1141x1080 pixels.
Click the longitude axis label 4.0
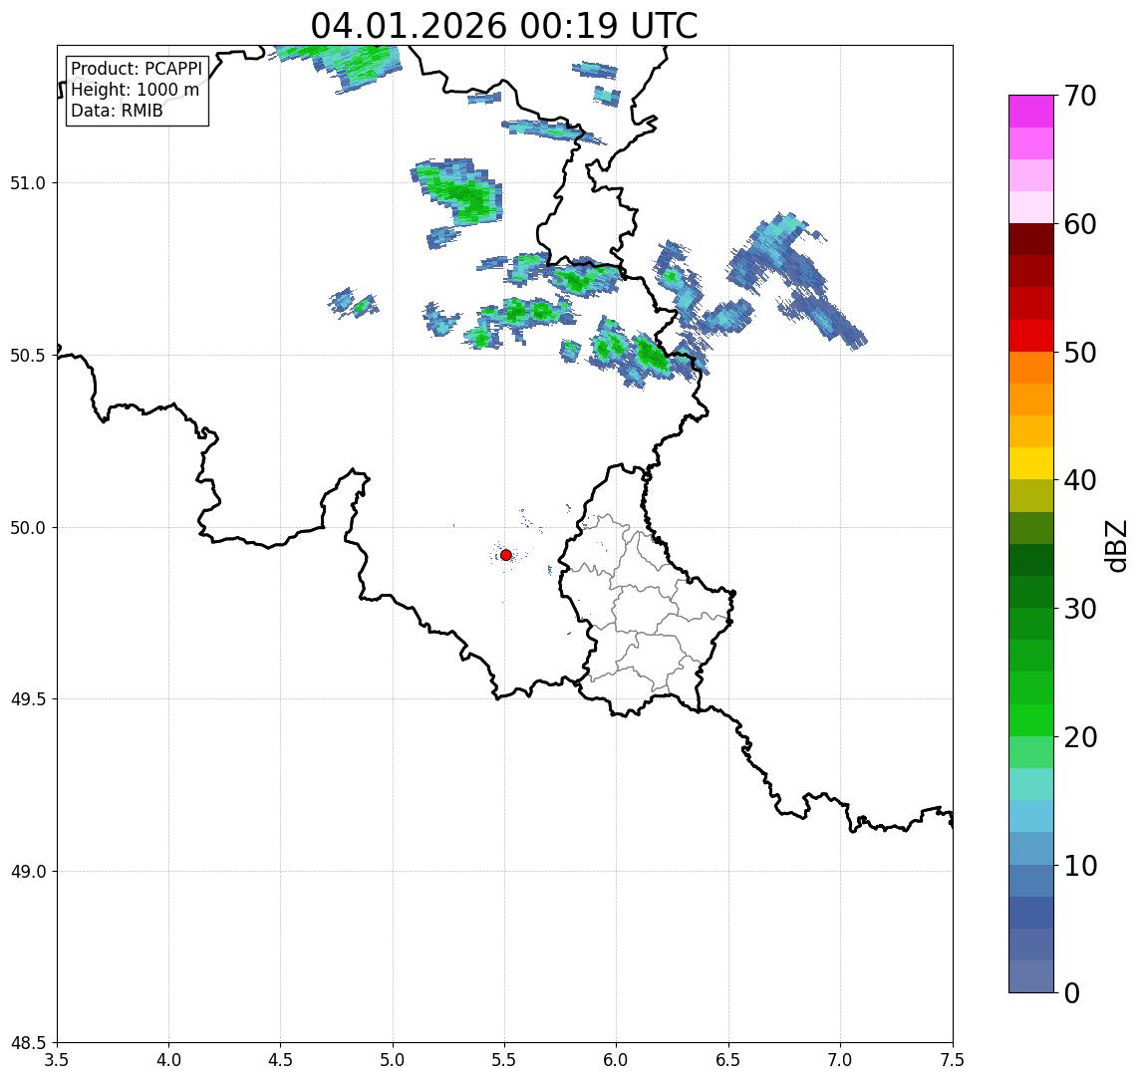coord(168,1060)
